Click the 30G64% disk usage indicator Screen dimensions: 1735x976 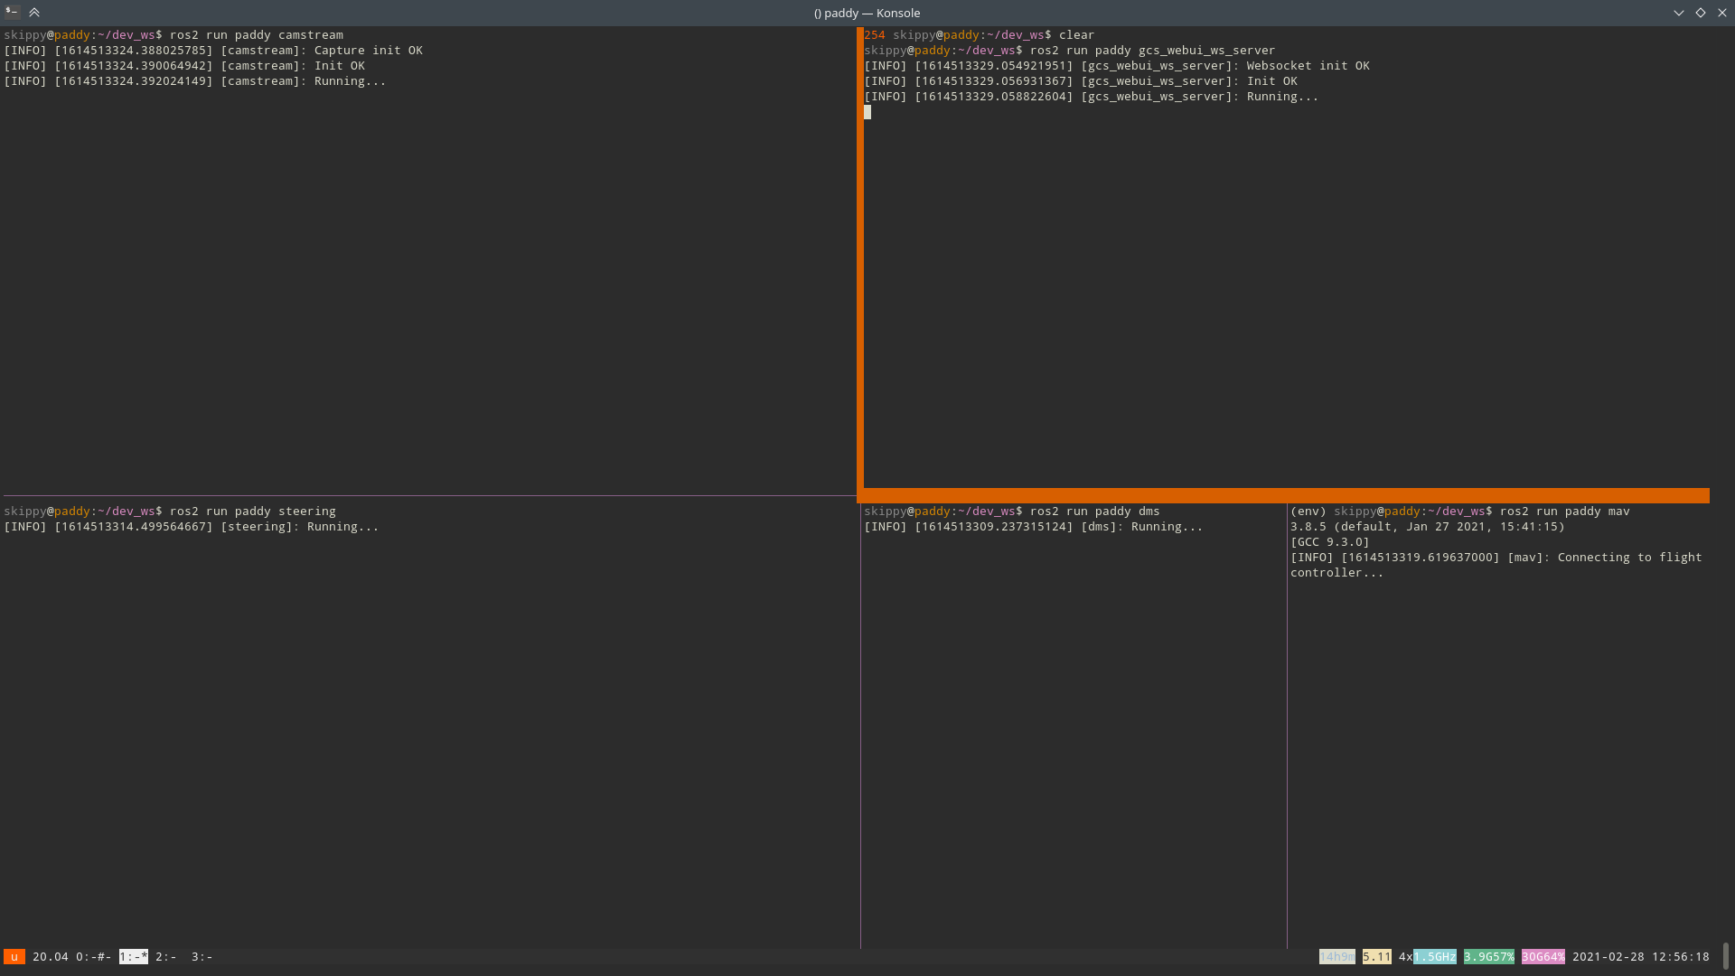[x=1543, y=957]
